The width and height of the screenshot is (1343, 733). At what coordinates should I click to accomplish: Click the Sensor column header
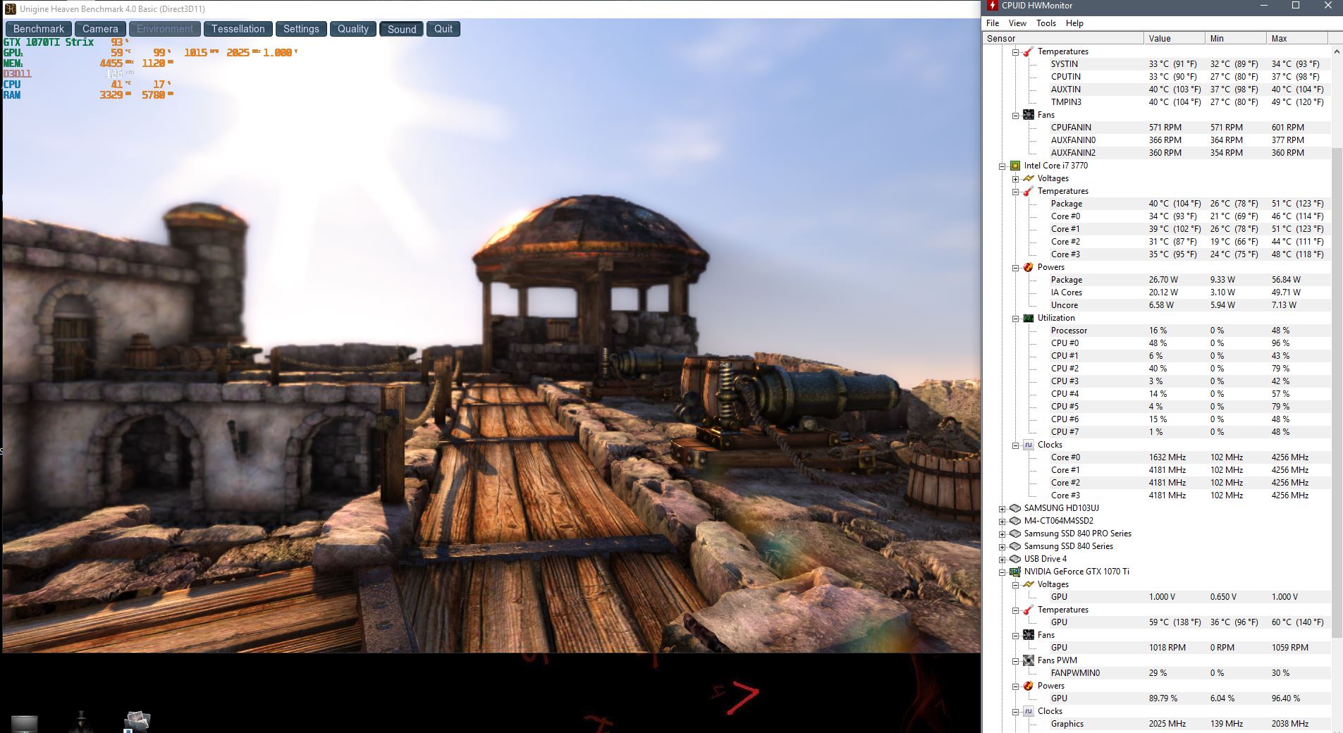click(x=1063, y=38)
